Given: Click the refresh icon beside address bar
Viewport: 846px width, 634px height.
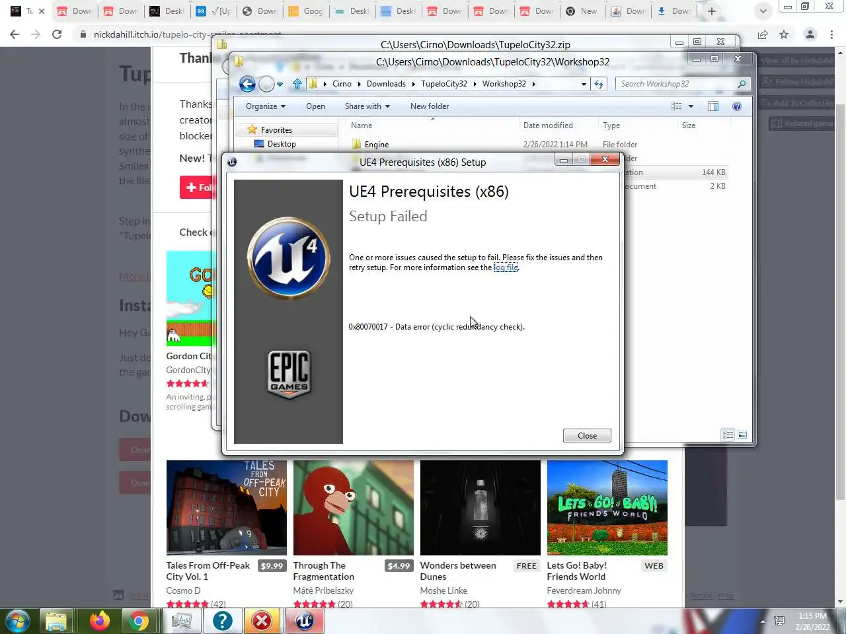Looking at the screenshot, I should [599, 84].
